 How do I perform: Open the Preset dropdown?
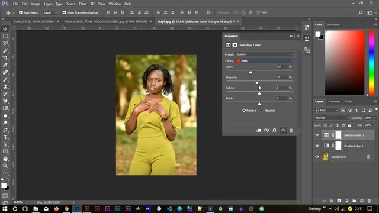pyautogui.click(x=265, y=54)
